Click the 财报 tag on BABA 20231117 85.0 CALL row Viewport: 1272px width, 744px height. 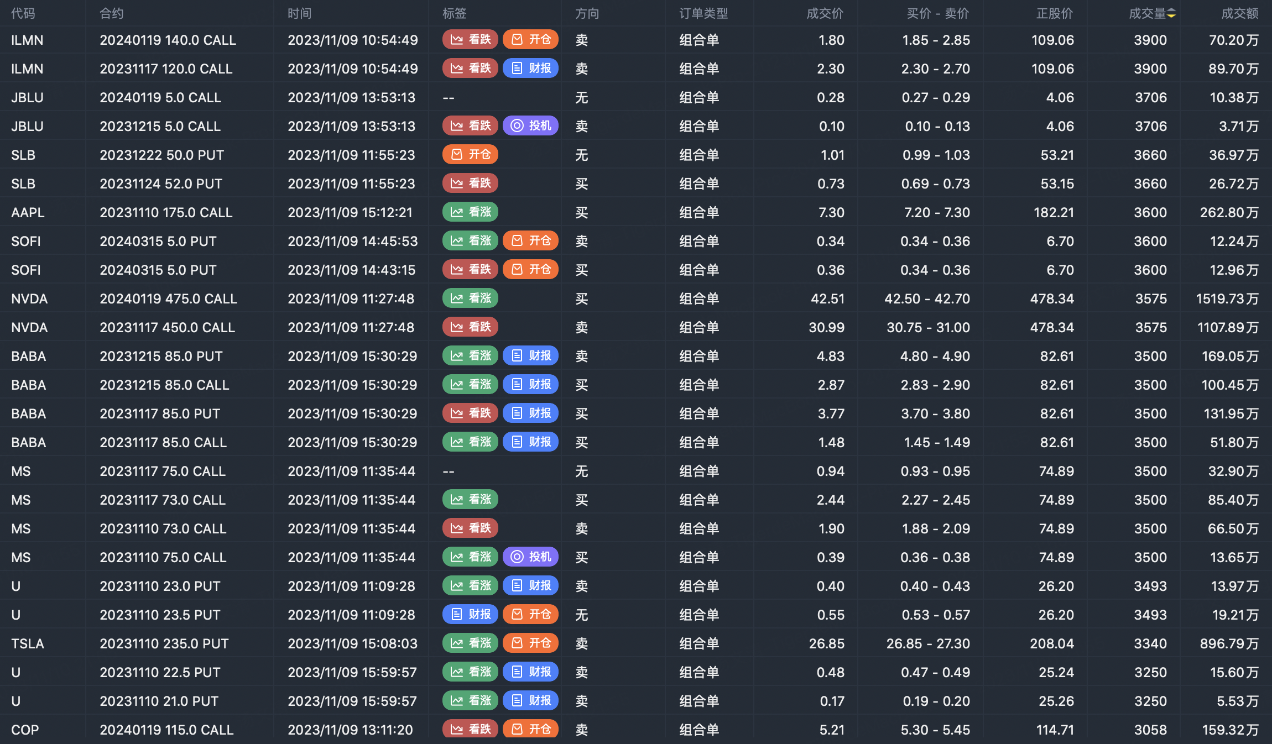(530, 442)
